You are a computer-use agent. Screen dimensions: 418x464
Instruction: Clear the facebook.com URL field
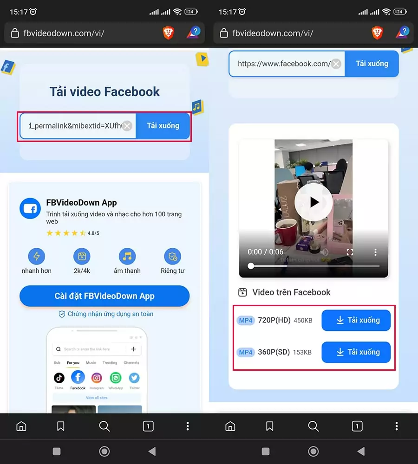click(336, 64)
